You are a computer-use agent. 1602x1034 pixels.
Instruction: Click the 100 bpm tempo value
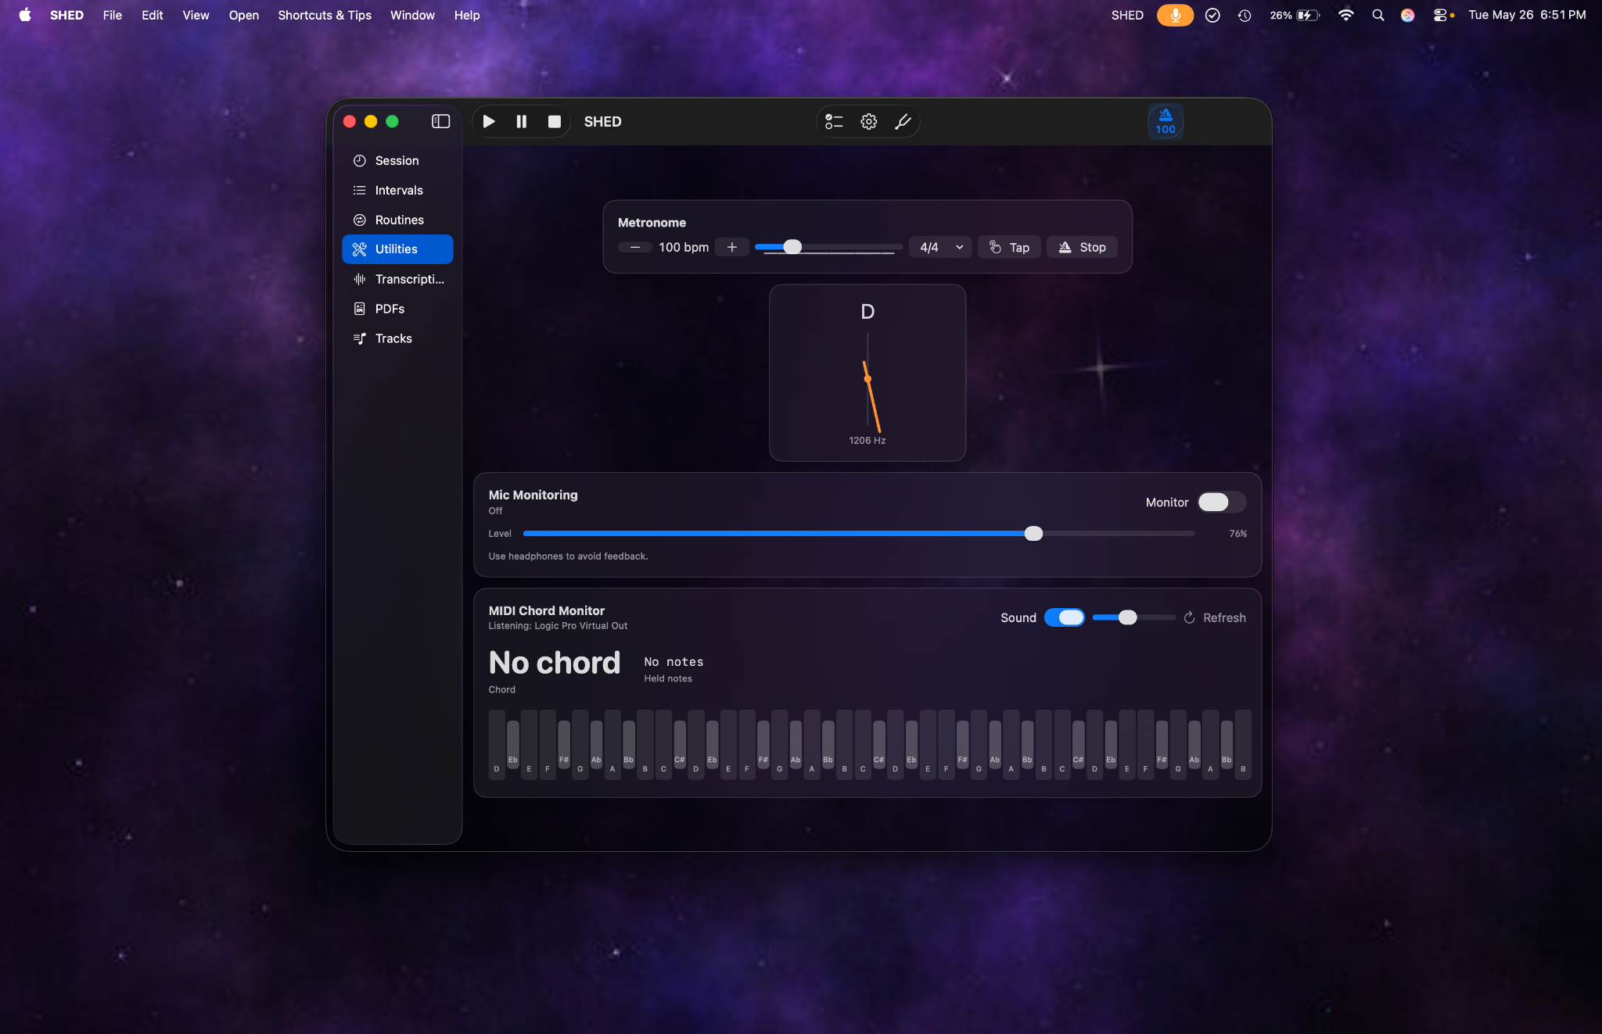(x=684, y=247)
